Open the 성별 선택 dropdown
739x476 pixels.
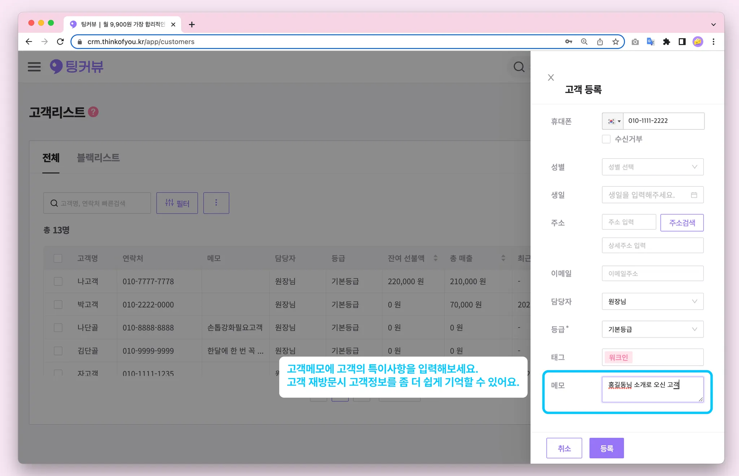tap(652, 167)
